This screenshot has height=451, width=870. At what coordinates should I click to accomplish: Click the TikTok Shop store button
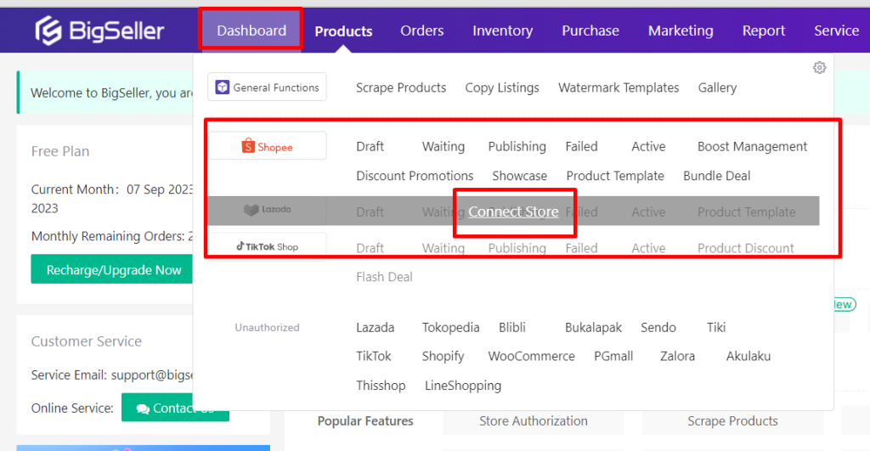coord(267,246)
